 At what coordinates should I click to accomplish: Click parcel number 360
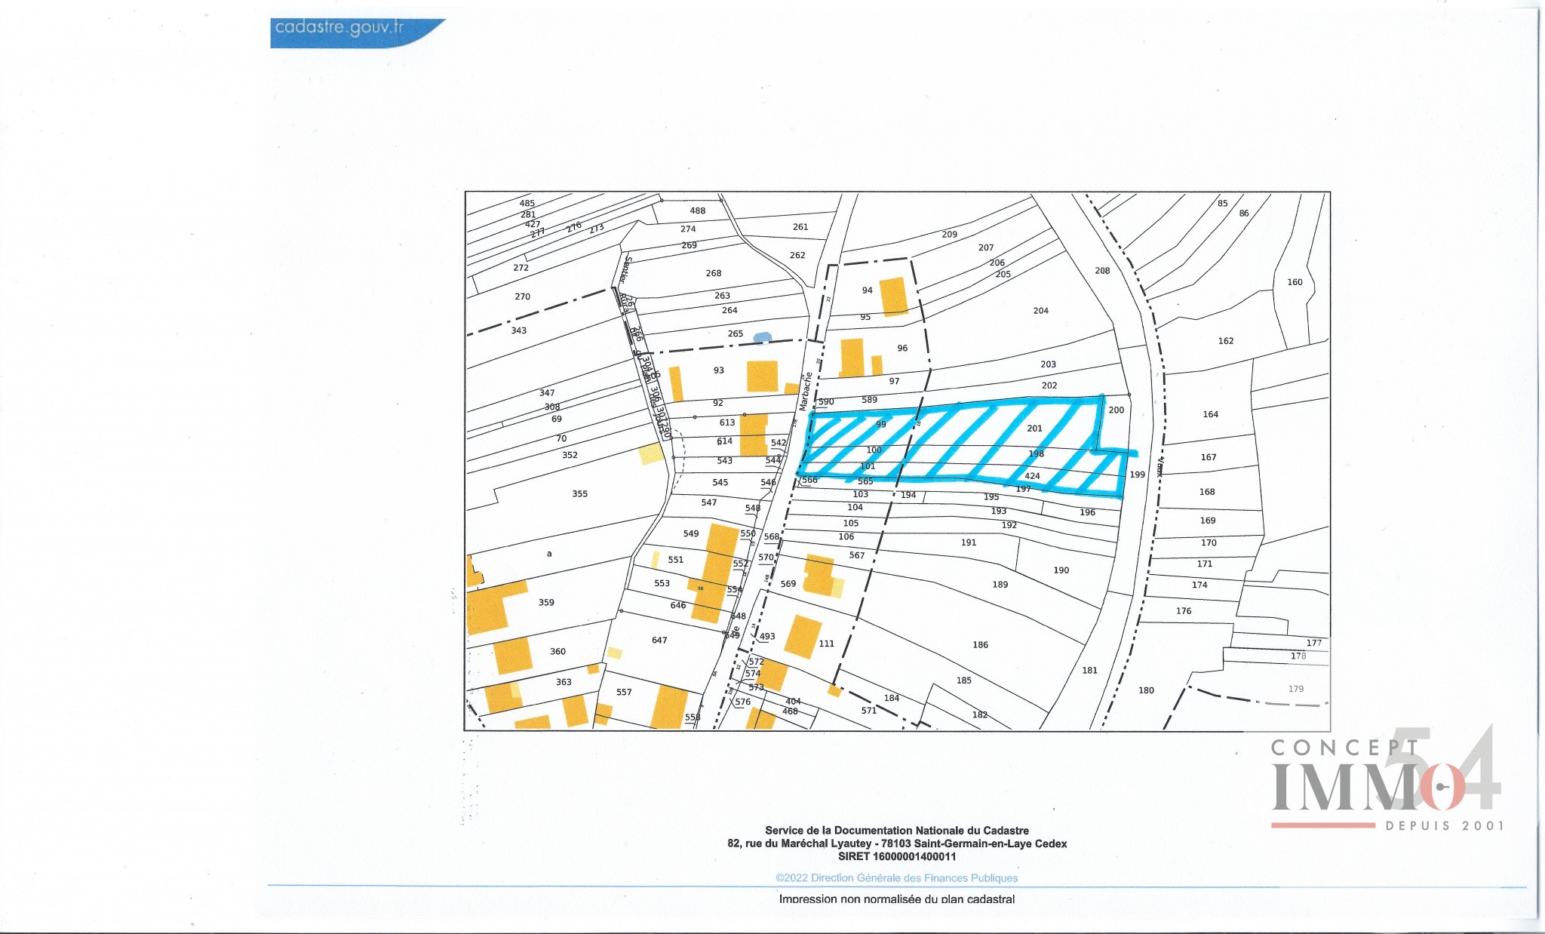557,652
